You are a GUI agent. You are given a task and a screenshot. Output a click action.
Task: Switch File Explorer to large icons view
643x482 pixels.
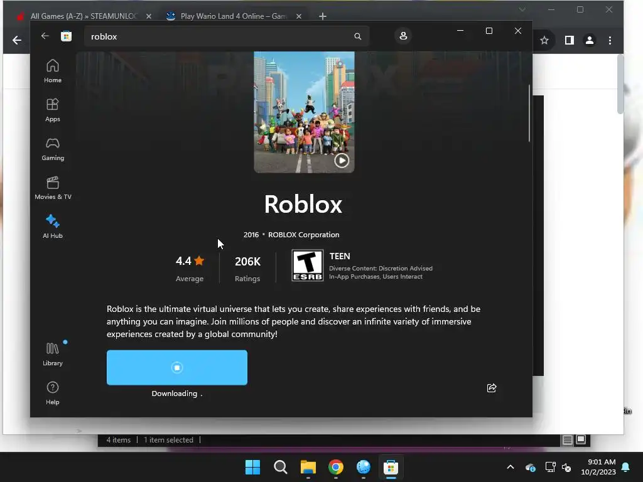click(581, 440)
